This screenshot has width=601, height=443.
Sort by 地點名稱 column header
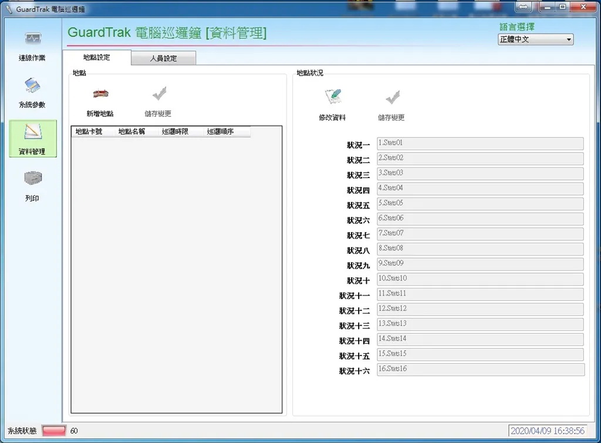tap(136, 132)
